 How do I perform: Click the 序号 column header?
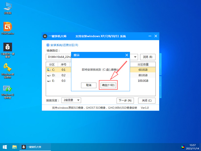(x=64, y=64)
